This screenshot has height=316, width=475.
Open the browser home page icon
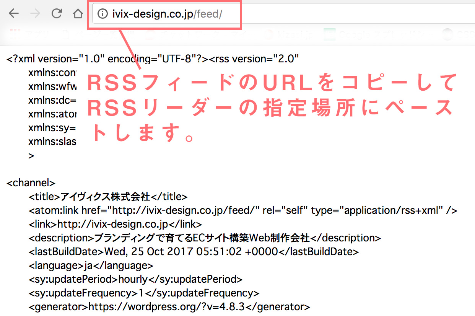pos(78,13)
